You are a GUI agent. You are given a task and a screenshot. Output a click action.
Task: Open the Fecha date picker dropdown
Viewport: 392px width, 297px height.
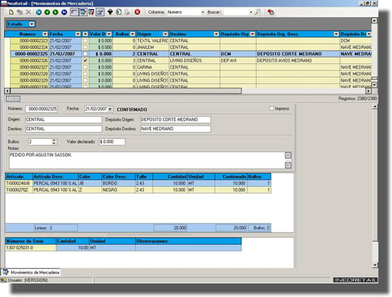(110, 109)
